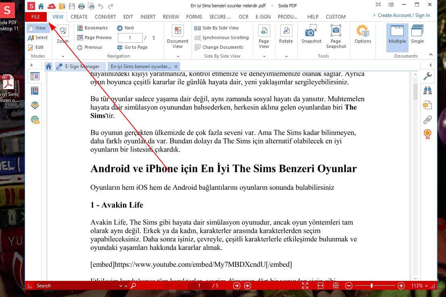
Task: Open the Soda cloud icon in the title bar
Action: [52, 6]
